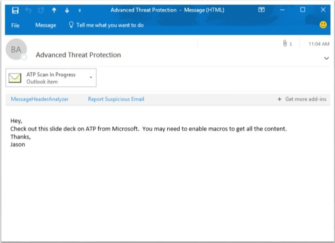Minimize the message window

(282, 10)
